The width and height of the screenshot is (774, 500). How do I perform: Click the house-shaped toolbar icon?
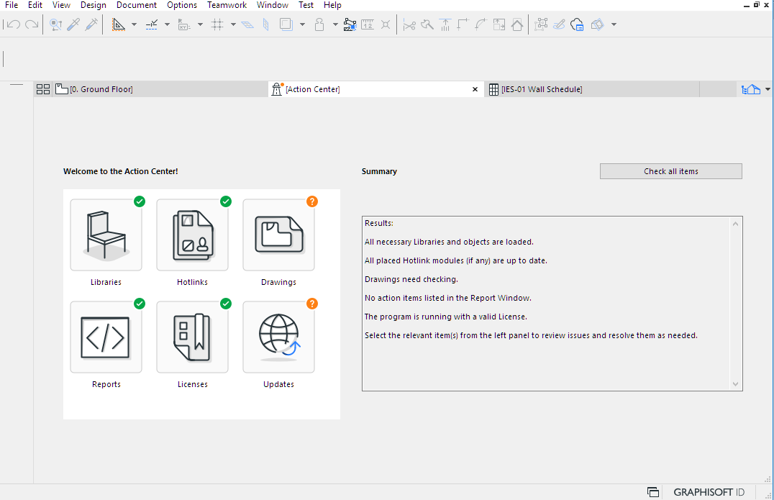coord(516,24)
